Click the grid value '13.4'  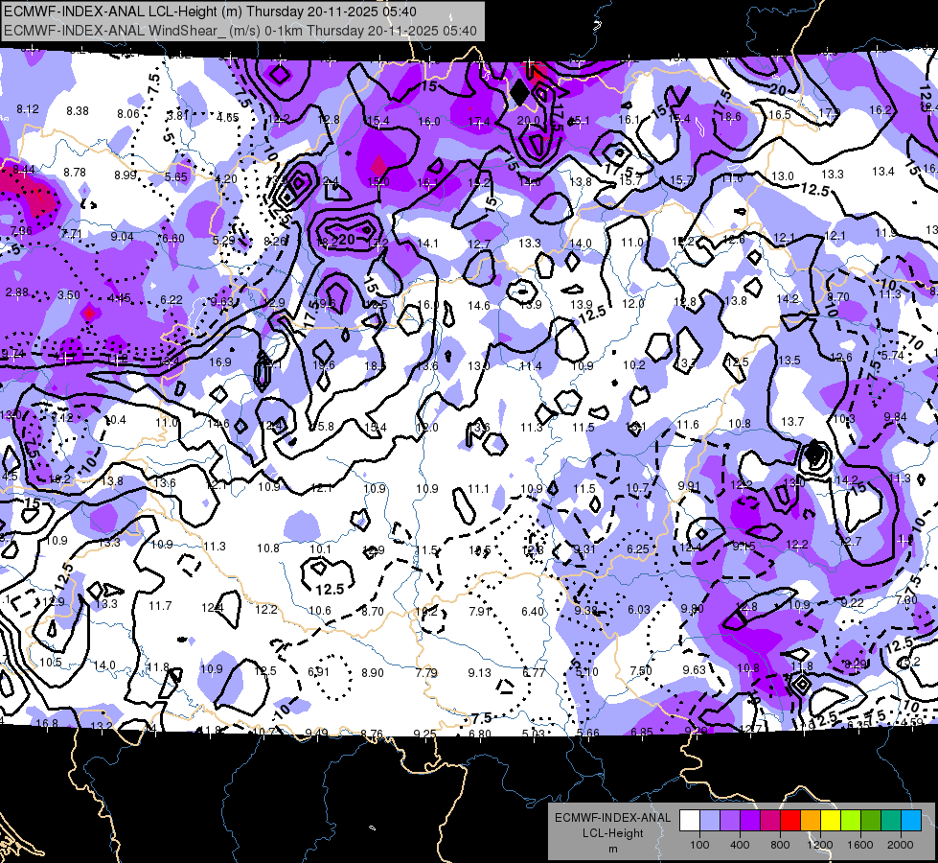click(883, 172)
